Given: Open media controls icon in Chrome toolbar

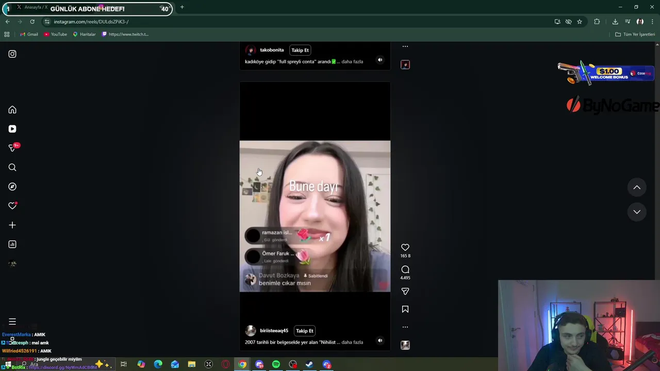Looking at the screenshot, I should pos(628,22).
